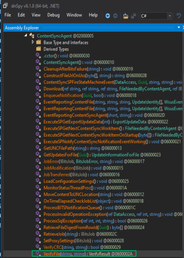
Task: Open the File menu
Action: [8, 15]
